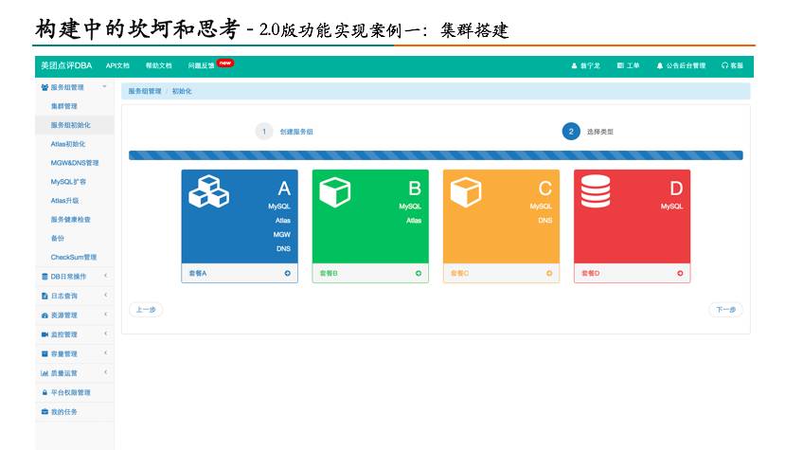This screenshot has width=803, height=450.
Task: Click the document icon beside 日志查询
Action: tap(45, 296)
